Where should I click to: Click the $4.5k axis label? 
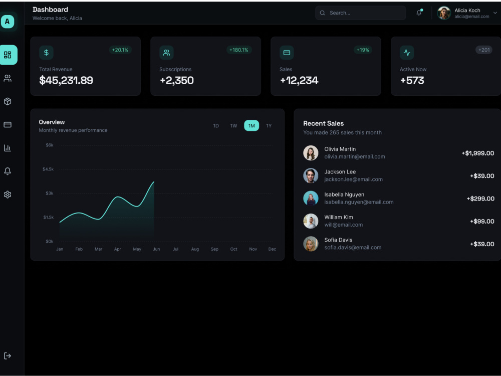[x=48, y=169]
